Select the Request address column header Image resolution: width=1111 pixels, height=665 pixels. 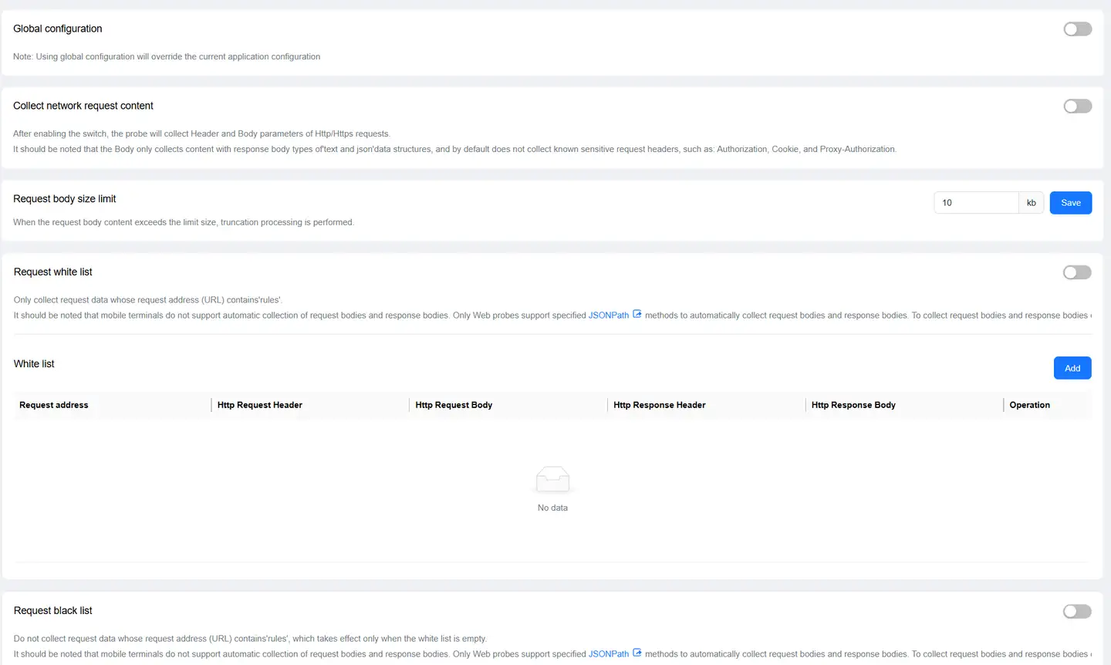coord(54,405)
